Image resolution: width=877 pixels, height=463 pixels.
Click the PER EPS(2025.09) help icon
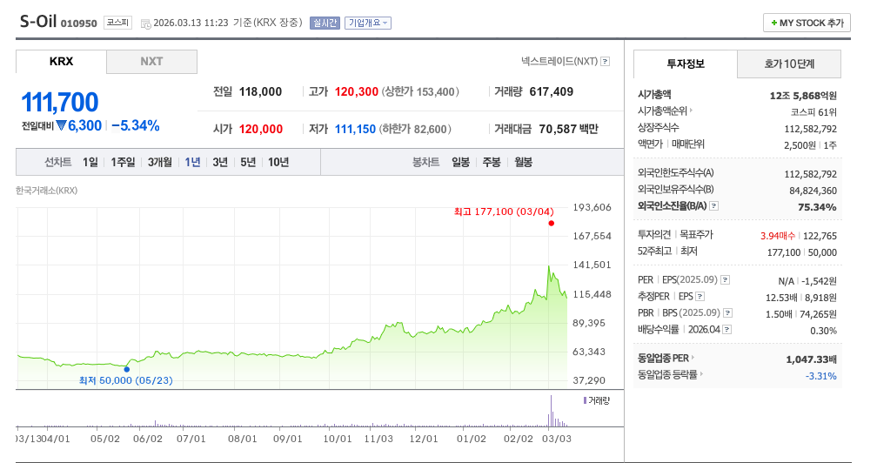click(x=725, y=279)
